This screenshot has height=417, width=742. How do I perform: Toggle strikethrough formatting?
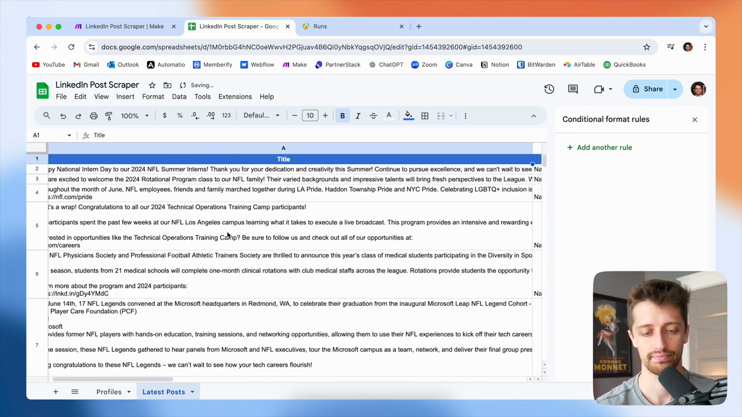[x=373, y=116]
